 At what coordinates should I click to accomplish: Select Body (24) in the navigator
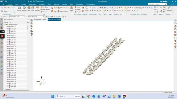pos(13,77)
